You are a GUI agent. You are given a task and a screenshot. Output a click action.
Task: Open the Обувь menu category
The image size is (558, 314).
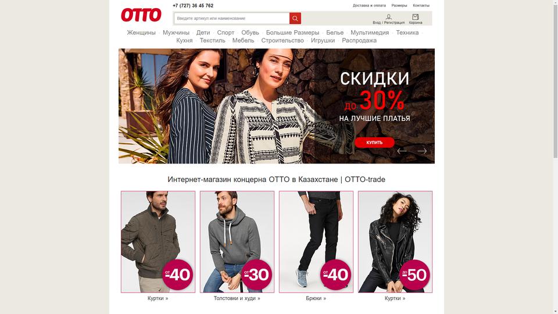pyautogui.click(x=250, y=33)
